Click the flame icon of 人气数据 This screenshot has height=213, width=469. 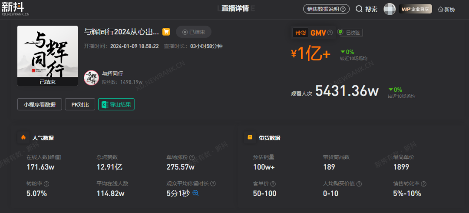[x=23, y=137]
